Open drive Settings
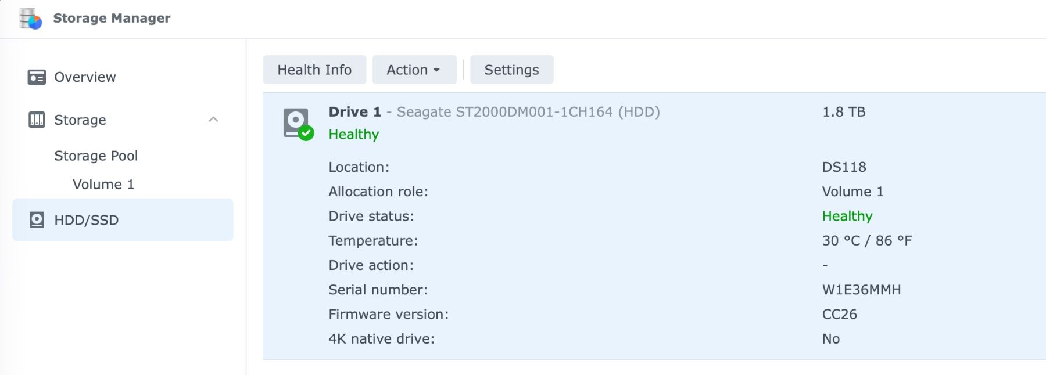 point(511,70)
